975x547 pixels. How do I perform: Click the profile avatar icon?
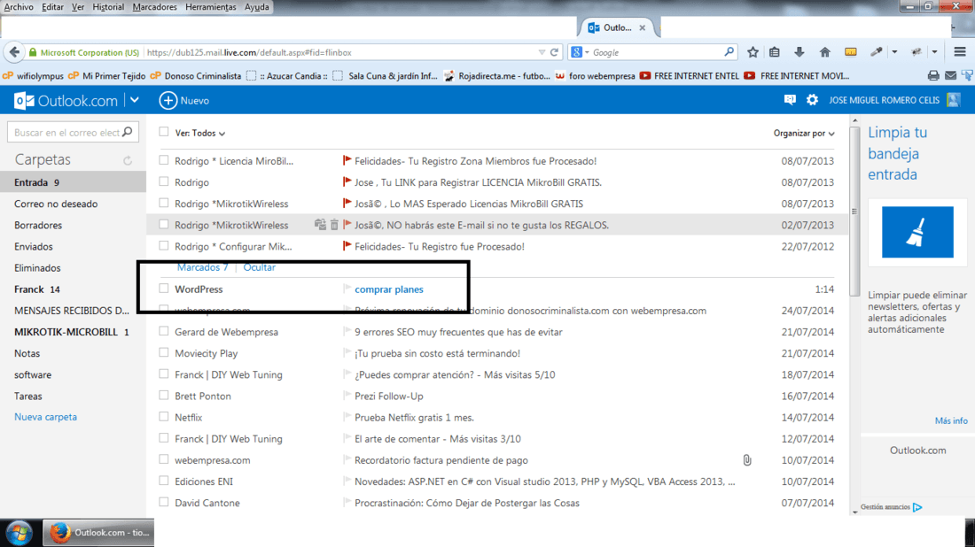point(954,100)
